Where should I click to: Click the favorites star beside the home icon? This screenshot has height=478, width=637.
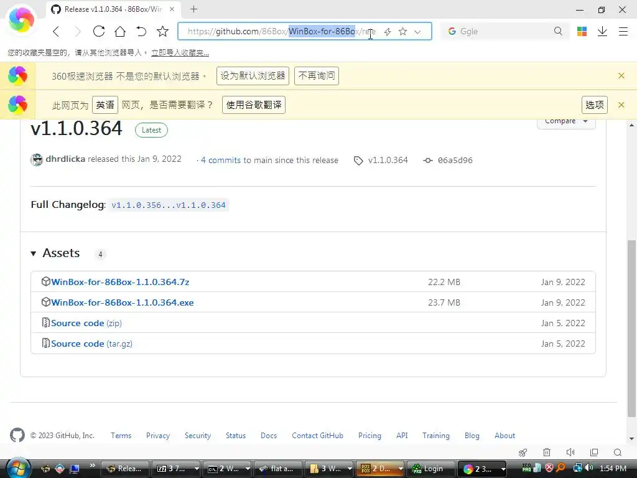pos(162,31)
